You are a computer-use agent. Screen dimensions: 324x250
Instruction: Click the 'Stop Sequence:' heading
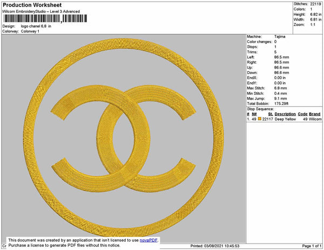coord(260,109)
